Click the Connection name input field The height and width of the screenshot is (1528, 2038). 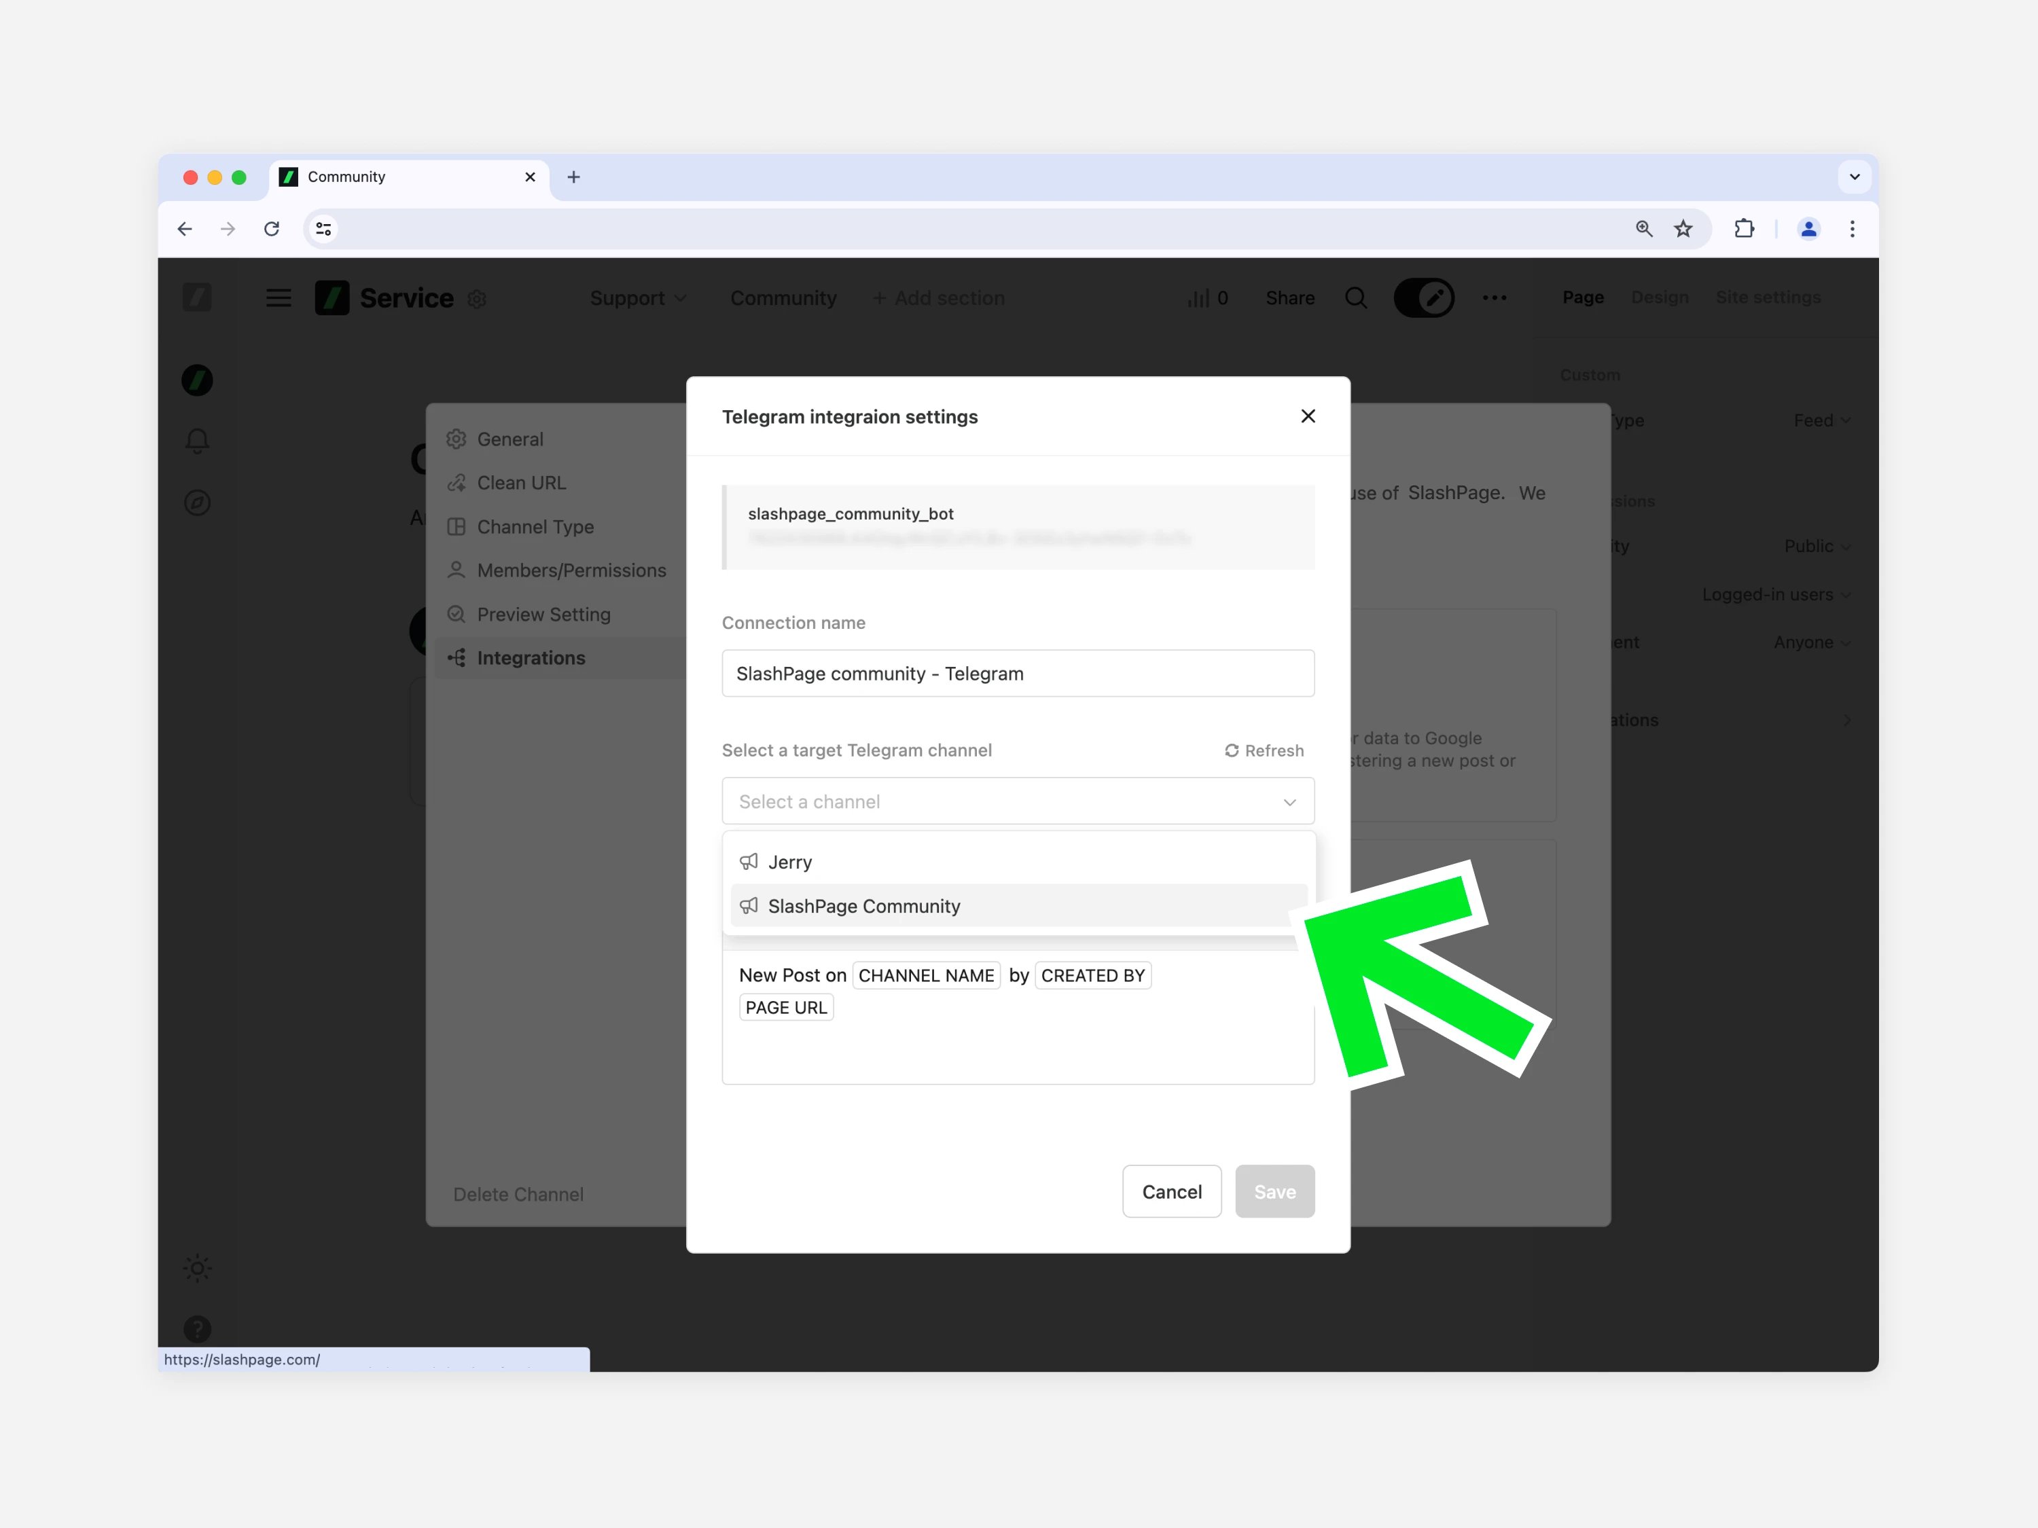[1018, 673]
